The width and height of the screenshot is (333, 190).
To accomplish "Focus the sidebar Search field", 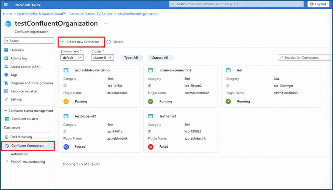I will (29, 41).
